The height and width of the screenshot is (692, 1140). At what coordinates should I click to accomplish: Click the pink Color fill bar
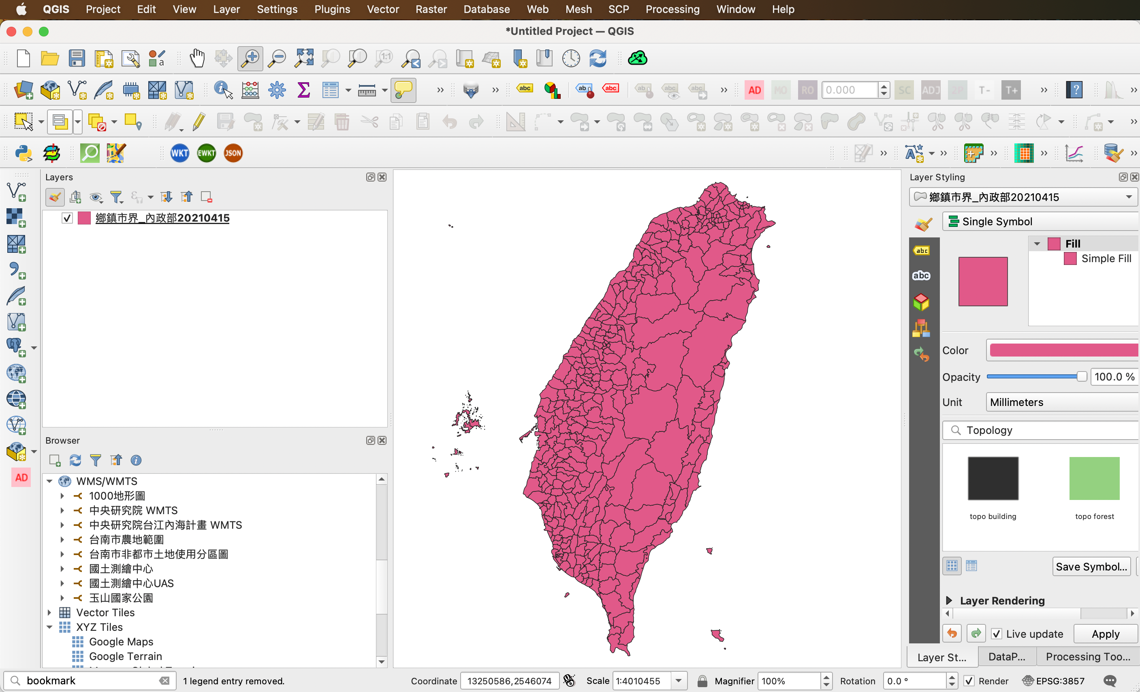[x=1063, y=350]
